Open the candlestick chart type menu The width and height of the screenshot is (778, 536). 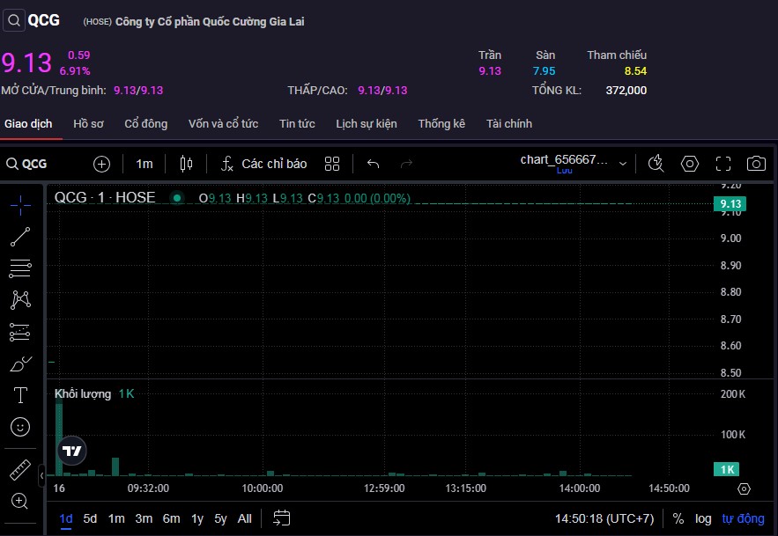click(186, 164)
